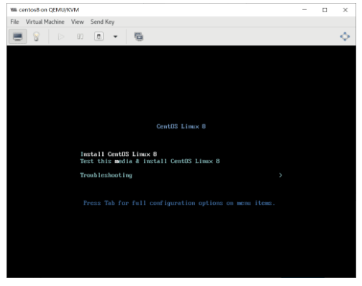
Task: Open the View menu
Action: coord(78,22)
